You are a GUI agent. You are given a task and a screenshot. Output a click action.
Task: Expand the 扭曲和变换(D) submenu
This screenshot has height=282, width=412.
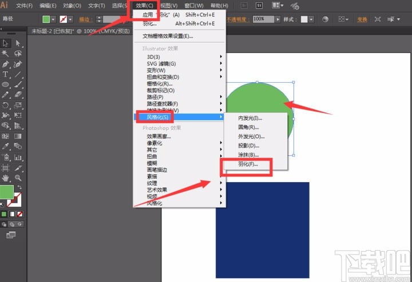[x=180, y=77]
